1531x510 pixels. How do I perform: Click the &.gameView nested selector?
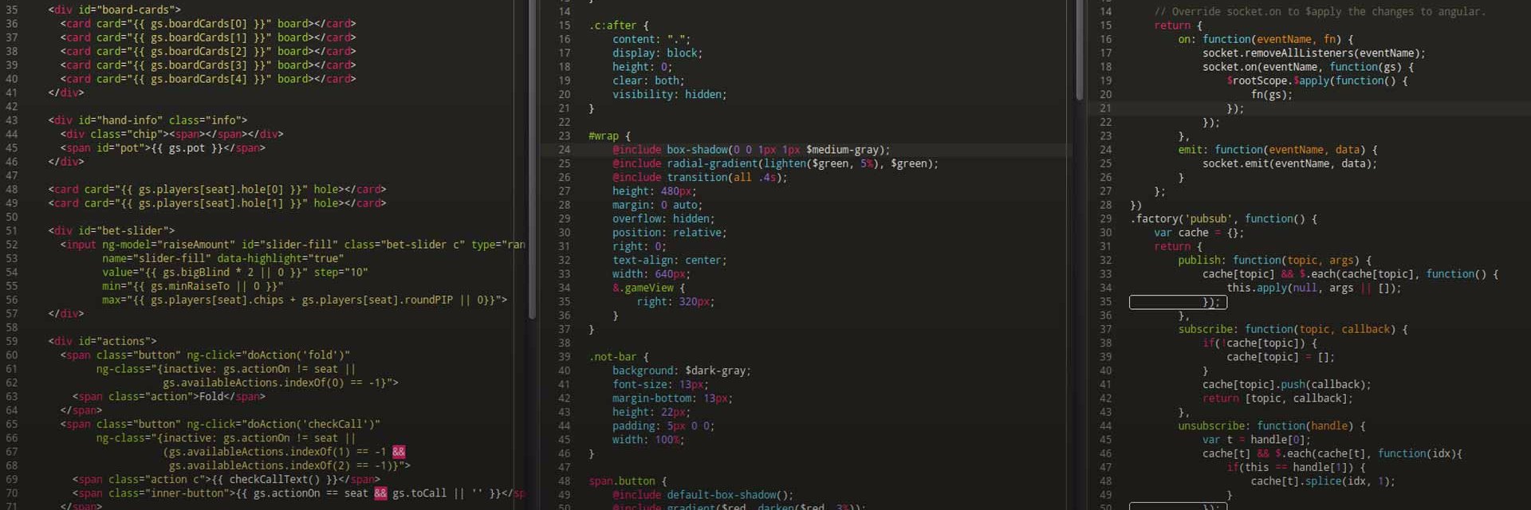point(648,288)
